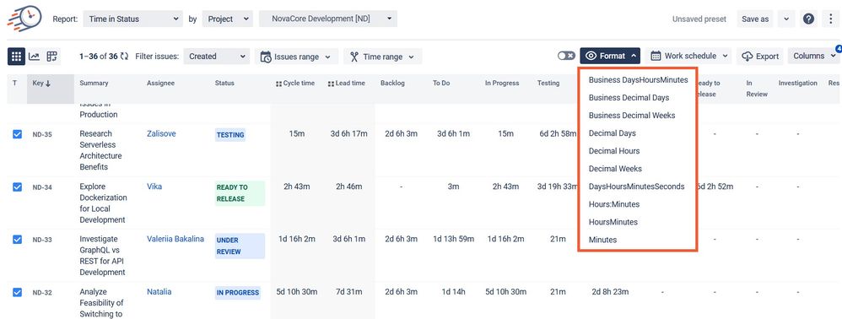Screen dimensions: 842x319
Task: Open the arrow next to Save as
Action: pyautogui.click(x=786, y=19)
